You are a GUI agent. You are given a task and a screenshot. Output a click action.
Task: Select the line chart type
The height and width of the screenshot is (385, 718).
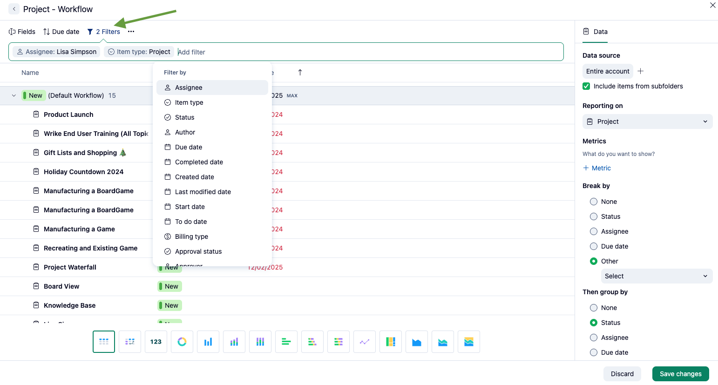coord(365,342)
